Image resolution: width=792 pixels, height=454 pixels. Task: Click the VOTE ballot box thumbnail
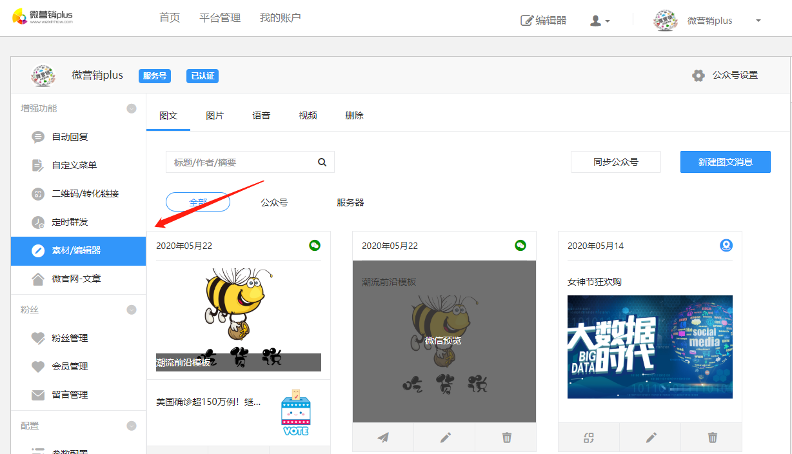pos(296,412)
